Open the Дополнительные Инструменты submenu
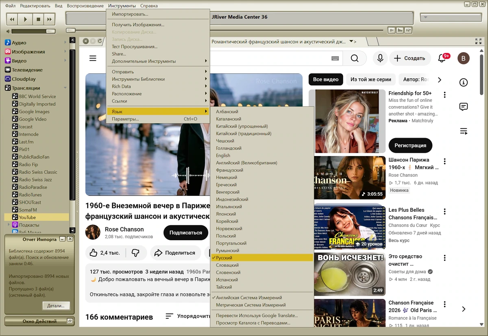Image resolution: width=488 pixels, height=336 pixels. pos(158,61)
